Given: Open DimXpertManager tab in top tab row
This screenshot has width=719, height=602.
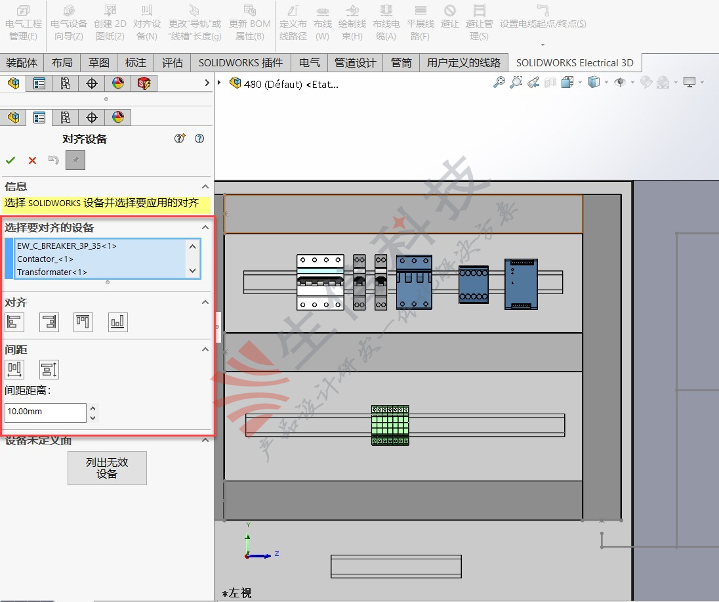Looking at the screenshot, I should pos(92,83).
